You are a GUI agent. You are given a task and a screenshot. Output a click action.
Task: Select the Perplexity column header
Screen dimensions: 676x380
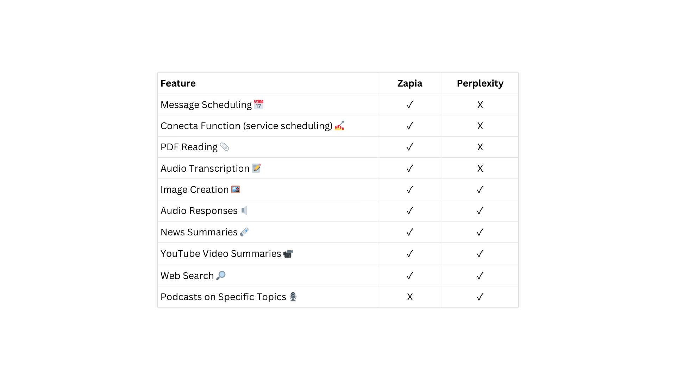coord(480,83)
